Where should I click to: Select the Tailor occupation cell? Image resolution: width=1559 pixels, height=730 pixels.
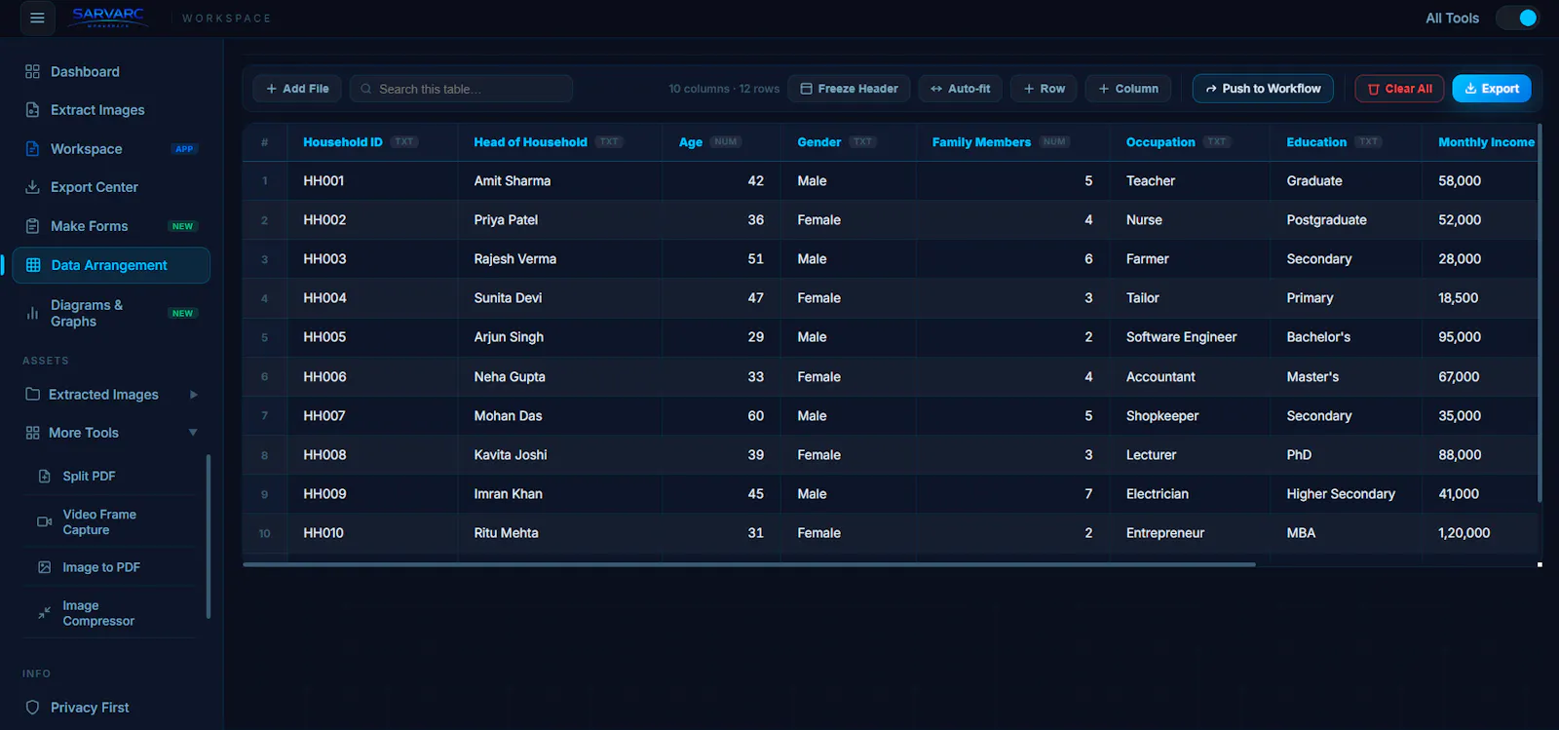[1190, 298]
